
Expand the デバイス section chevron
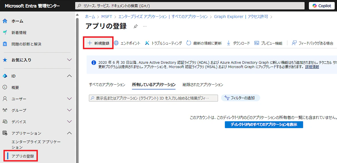(69, 122)
